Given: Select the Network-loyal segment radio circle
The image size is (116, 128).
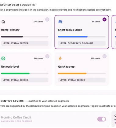Looking at the screenshot, I should point(47,56).
